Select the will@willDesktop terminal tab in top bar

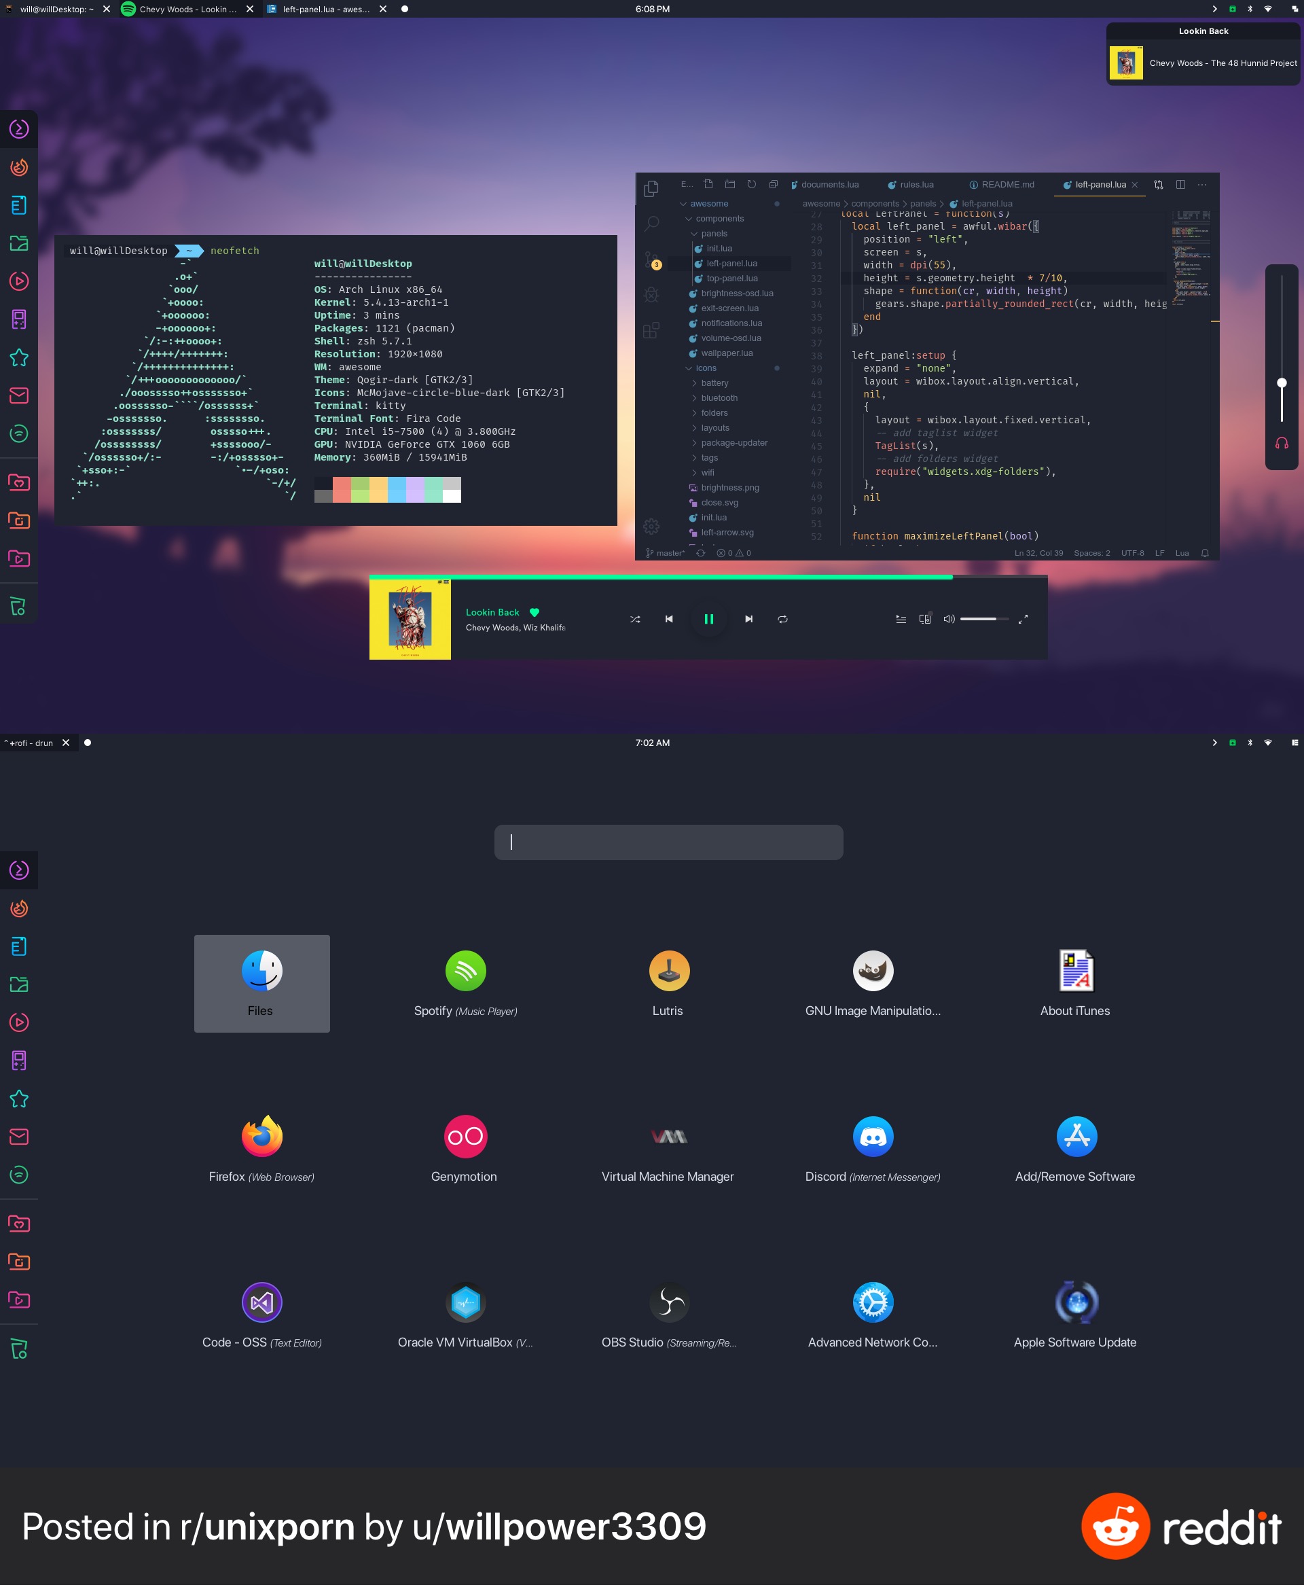click(58, 9)
